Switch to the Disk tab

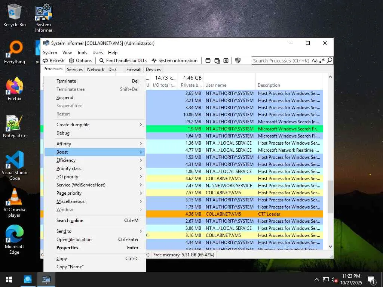113,69
